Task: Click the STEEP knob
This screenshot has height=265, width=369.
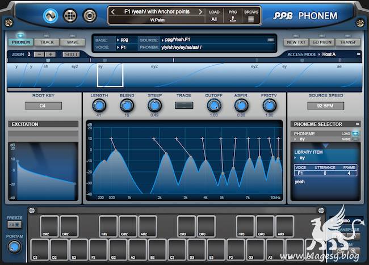Action: [x=154, y=106]
